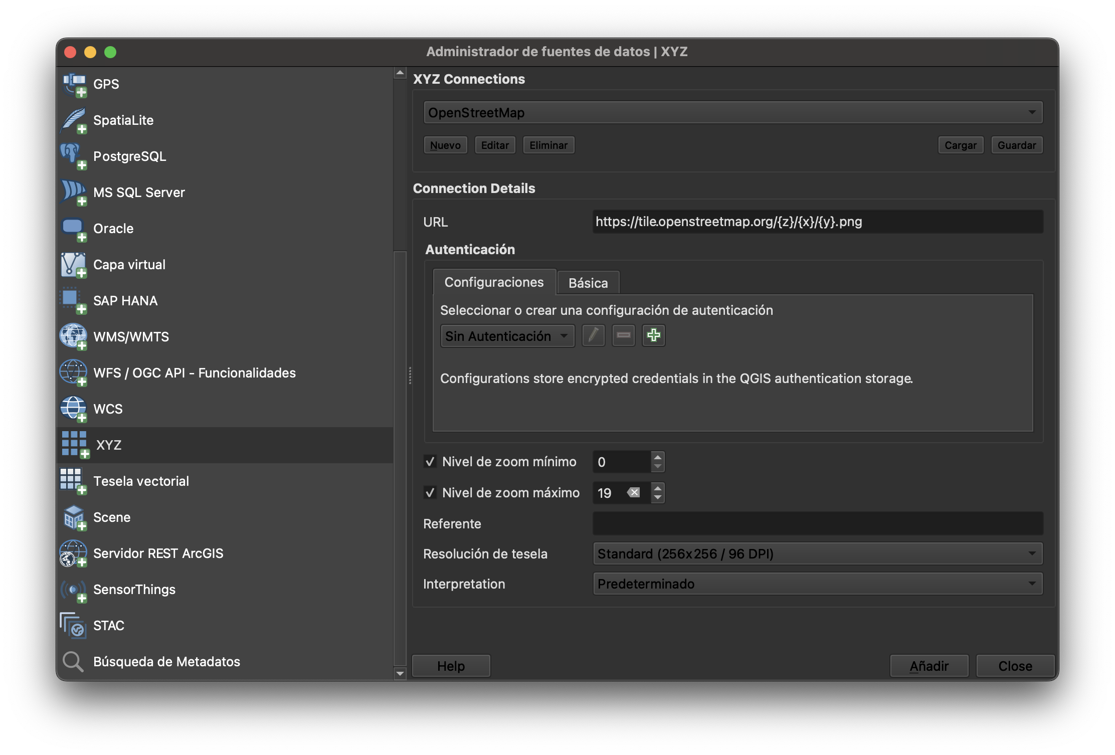Click the Añadir button
This screenshot has height=755, width=1115.
coord(929,666)
